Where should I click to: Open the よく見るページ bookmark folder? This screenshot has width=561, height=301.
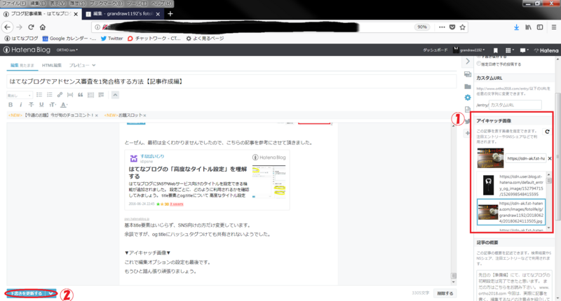(x=205, y=38)
